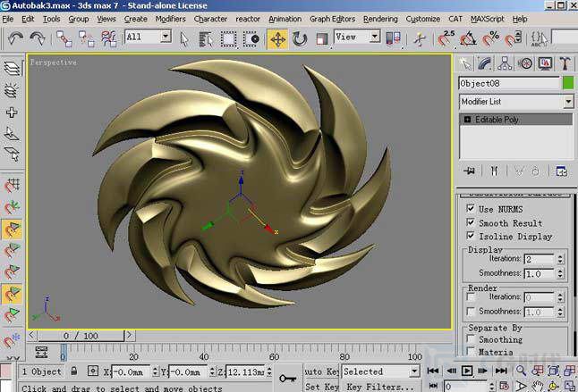The width and height of the screenshot is (578, 392).
Task: Activate Select and Scale tool
Action: pos(322,39)
